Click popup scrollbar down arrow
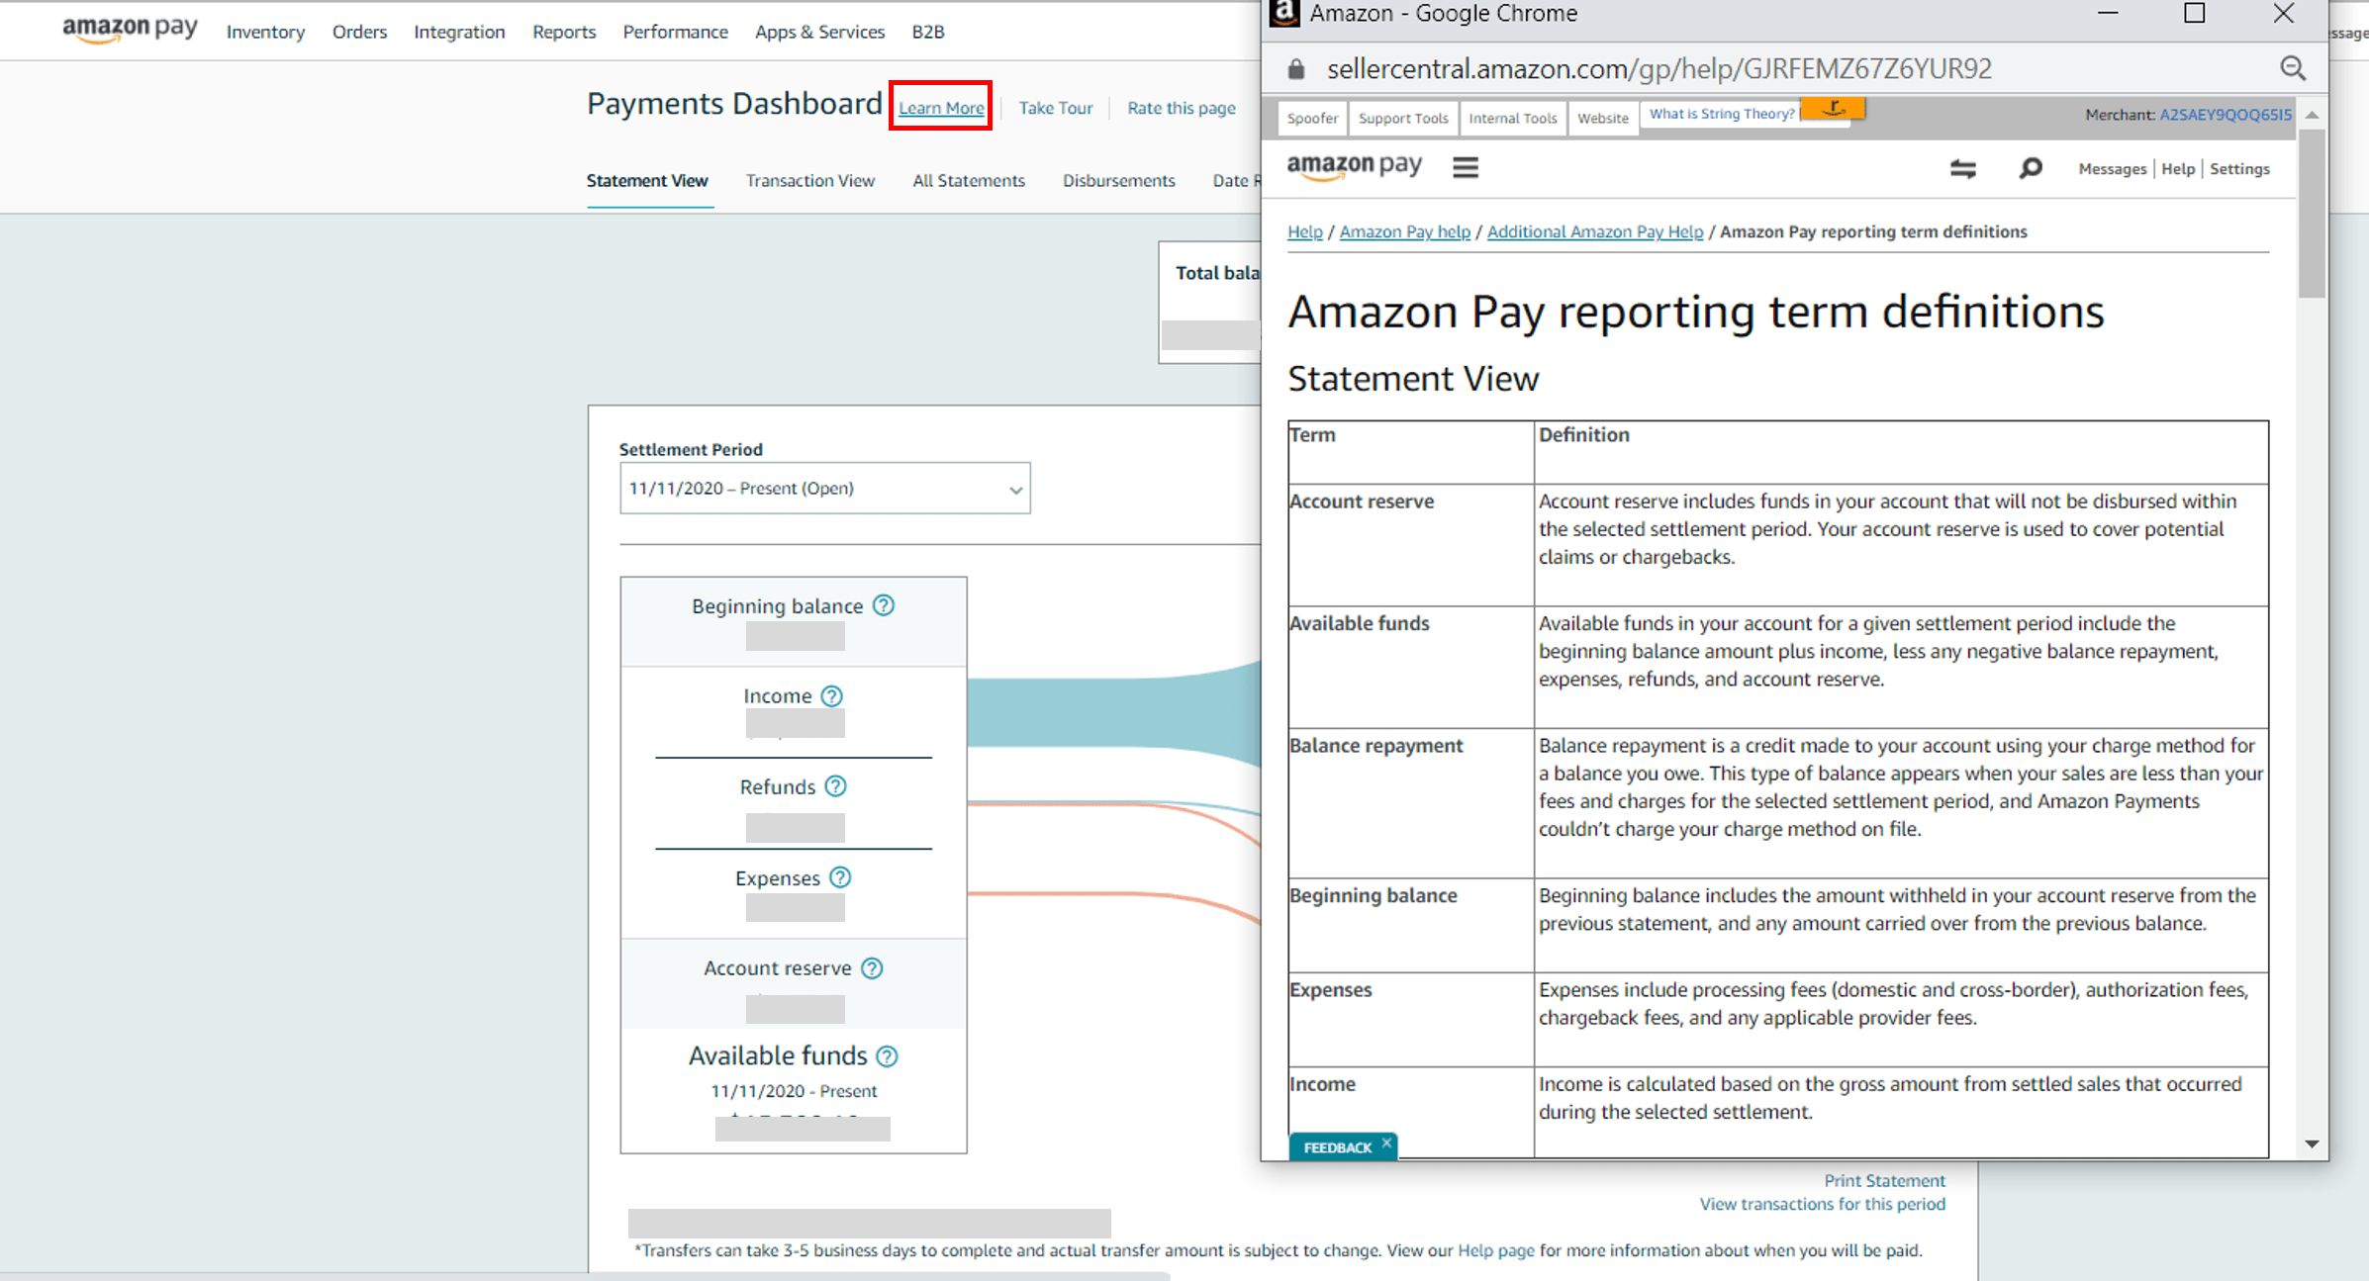The image size is (2369, 1281). [2312, 1144]
